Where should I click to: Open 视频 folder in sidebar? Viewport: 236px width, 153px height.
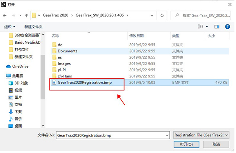coord(15,90)
